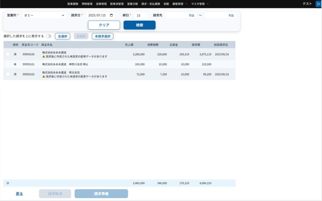Click the クリア button

point(104,25)
